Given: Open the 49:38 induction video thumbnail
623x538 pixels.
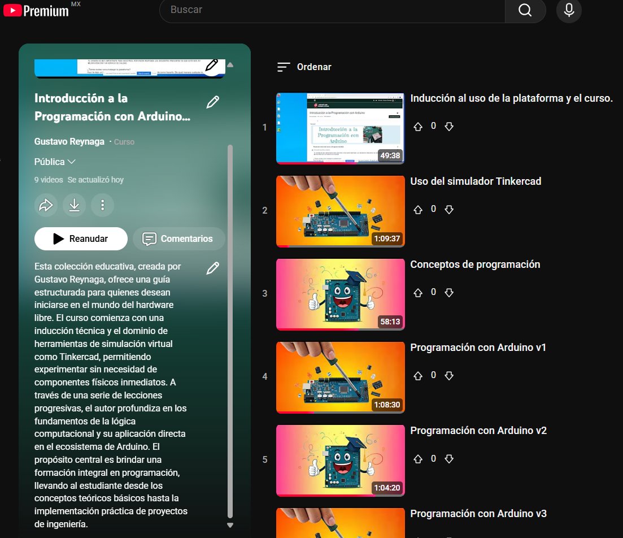Looking at the screenshot, I should 341,128.
